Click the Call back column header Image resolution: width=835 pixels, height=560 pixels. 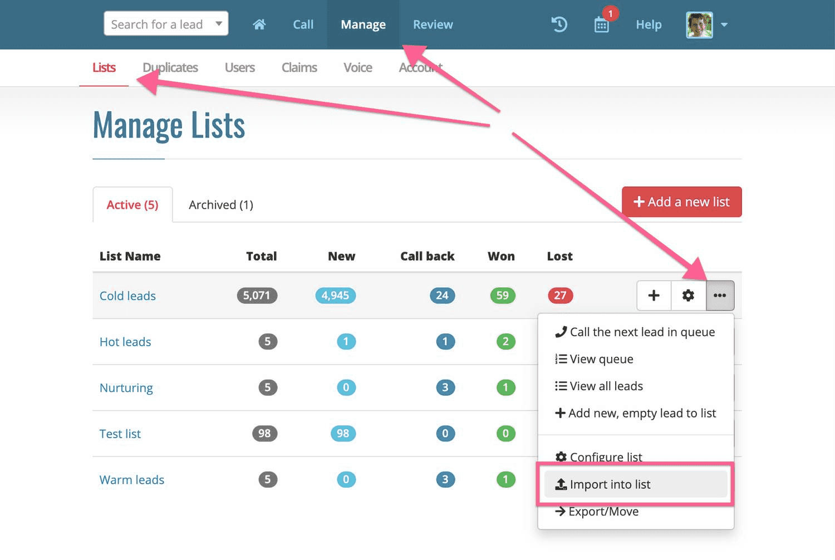tap(428, 256)
